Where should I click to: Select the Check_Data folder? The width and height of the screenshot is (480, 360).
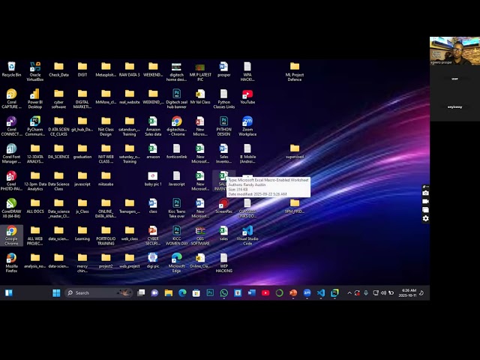[58, 67]
